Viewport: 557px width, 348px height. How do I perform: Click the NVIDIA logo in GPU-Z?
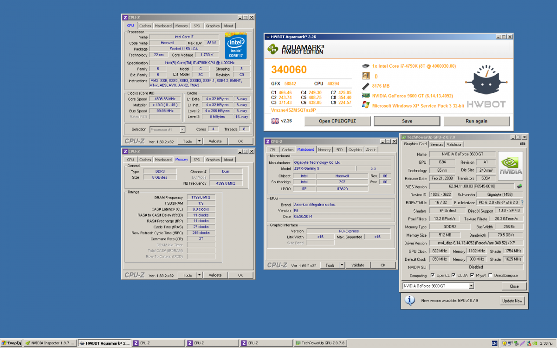coord(511,166)
